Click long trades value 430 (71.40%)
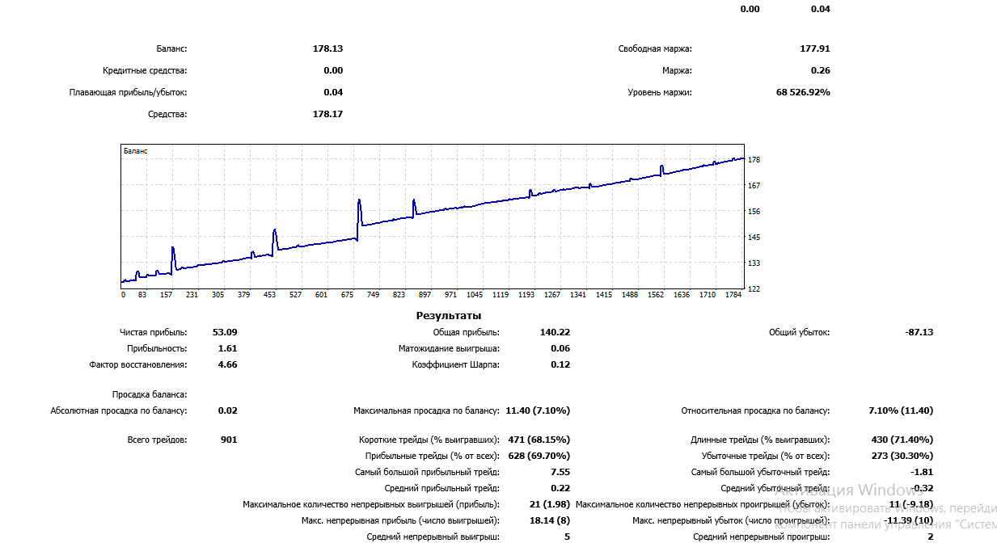Screen dimensions: 997x543 902,440
